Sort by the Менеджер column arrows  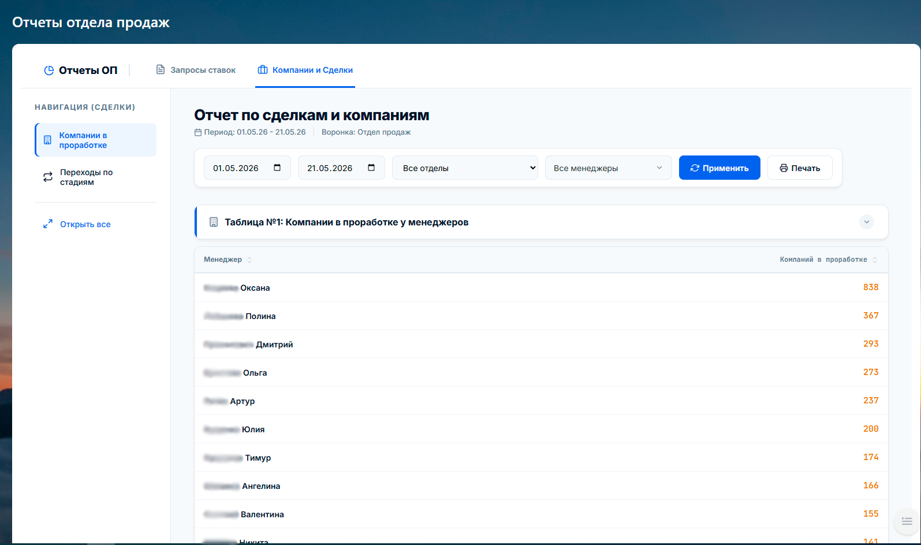[x=249, y=260]
